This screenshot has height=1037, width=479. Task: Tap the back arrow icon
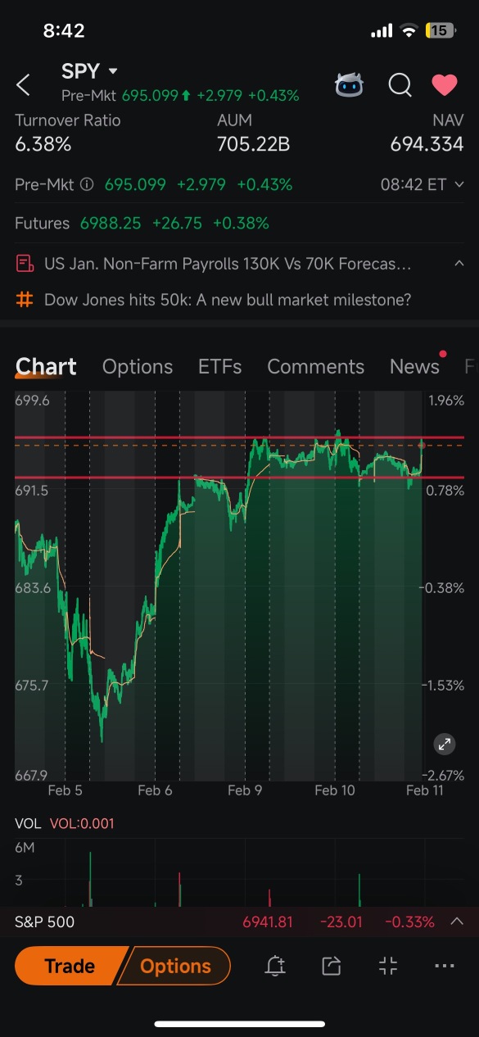tap(23, 84)
